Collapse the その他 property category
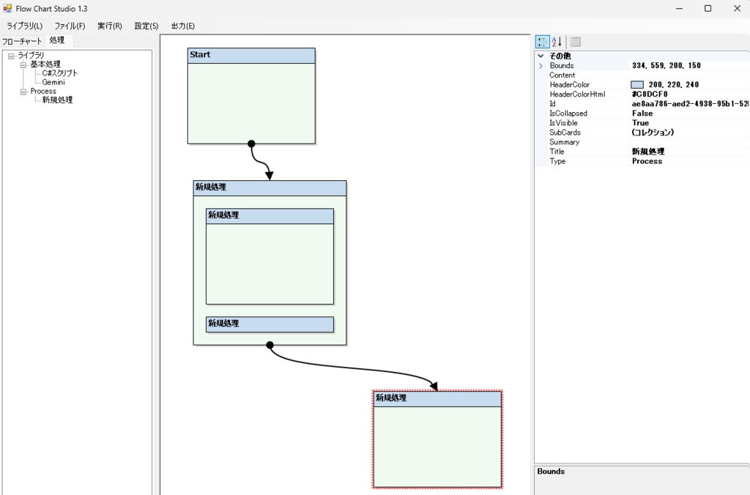 541,56
